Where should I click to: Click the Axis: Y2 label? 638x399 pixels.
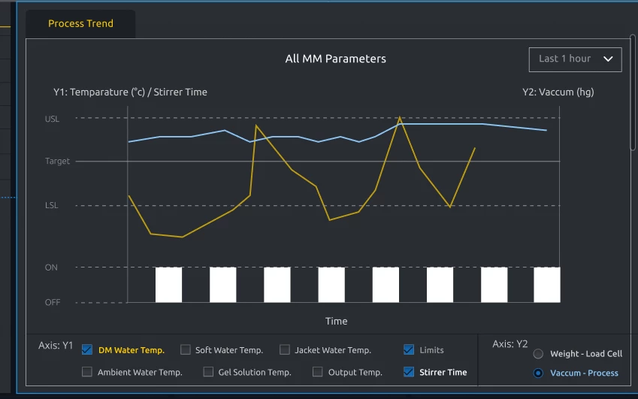coord(509,344)
